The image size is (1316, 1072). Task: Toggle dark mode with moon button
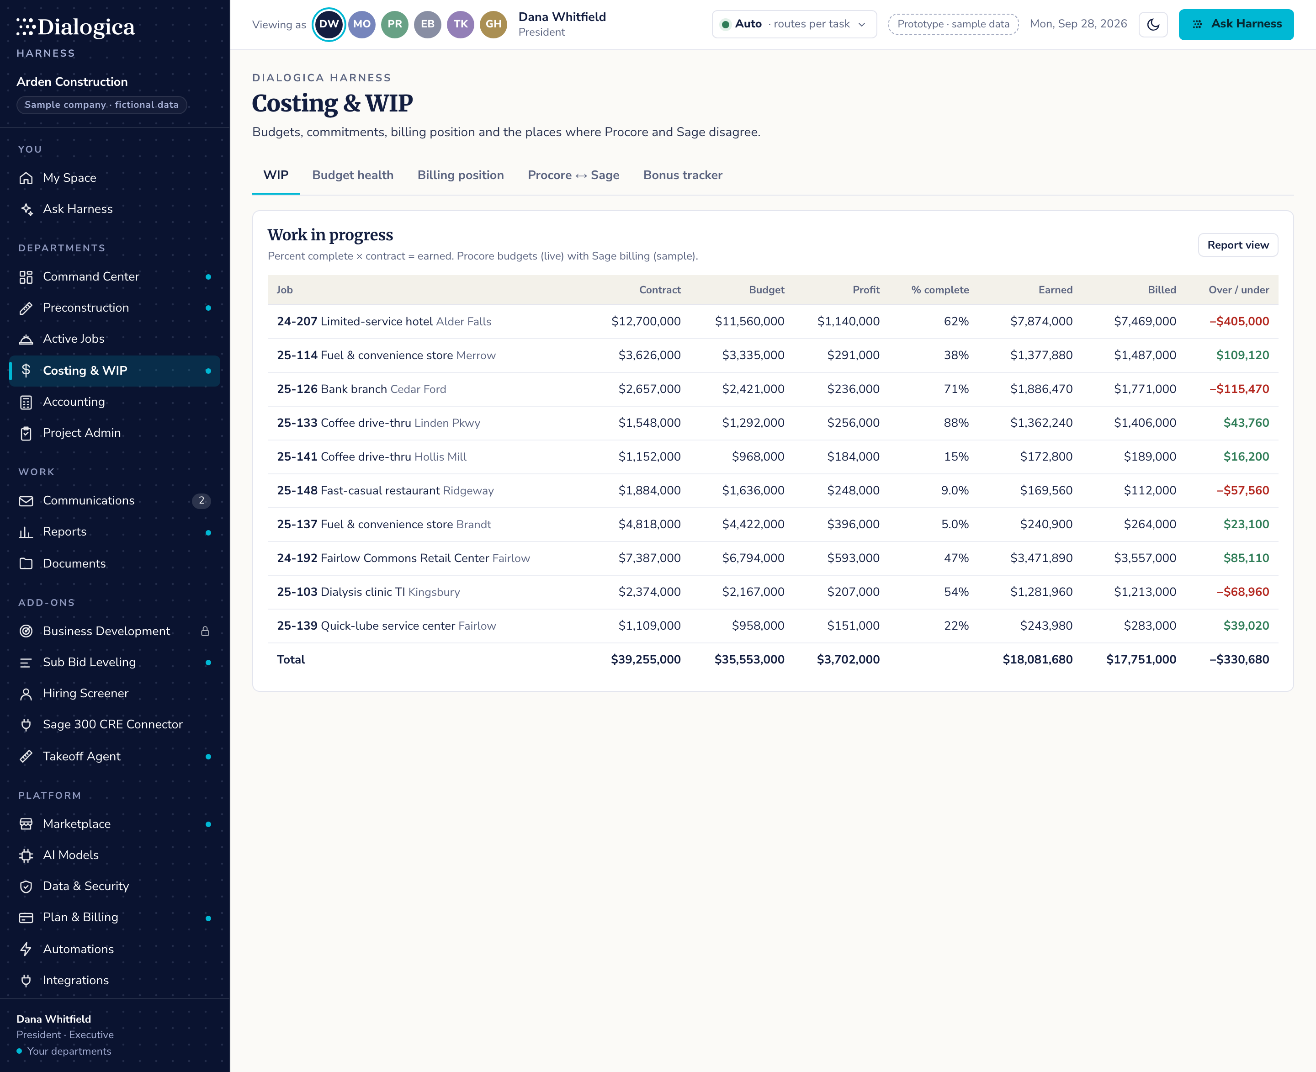tap(1153, 25)
